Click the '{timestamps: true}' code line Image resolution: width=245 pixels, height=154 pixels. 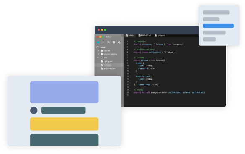tap(146, 85)
